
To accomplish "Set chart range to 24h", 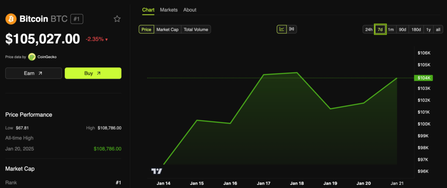I will [x=369, y=29].
